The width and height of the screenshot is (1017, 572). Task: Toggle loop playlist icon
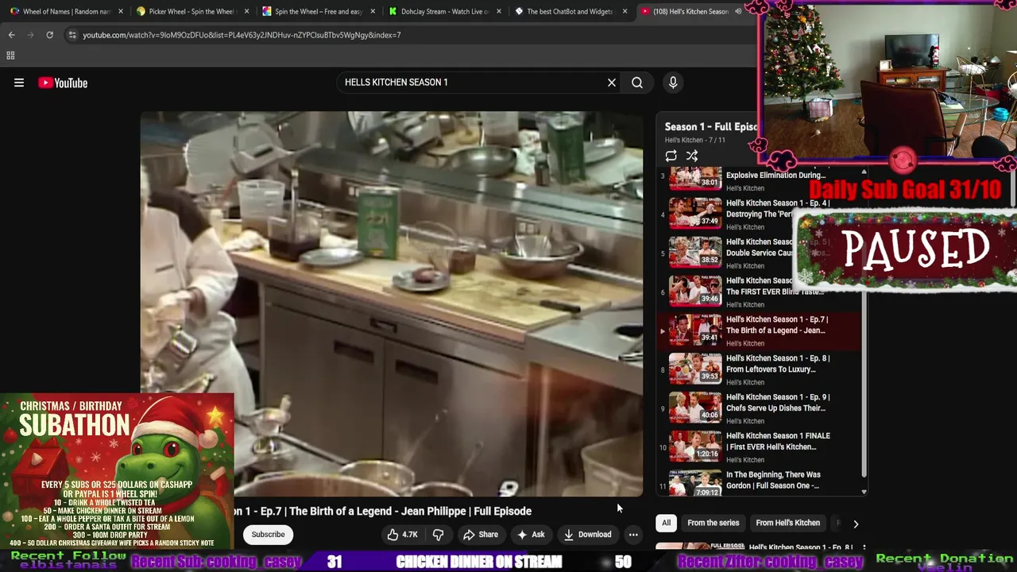click(671, 157)
